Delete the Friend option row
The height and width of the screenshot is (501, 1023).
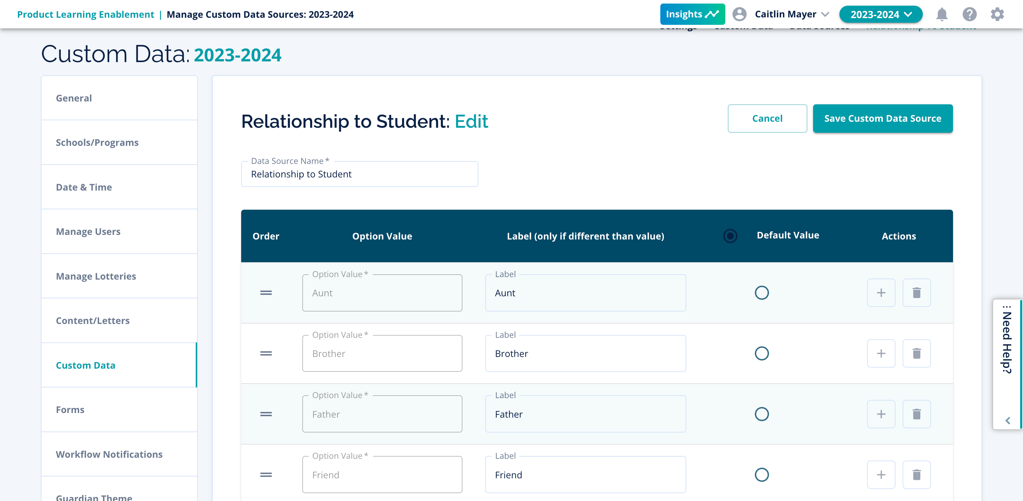(x=916, y=475)
